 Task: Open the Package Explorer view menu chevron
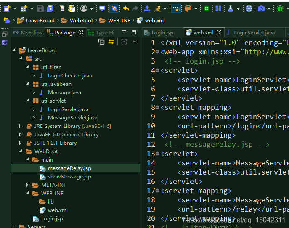tap(135, 42)
